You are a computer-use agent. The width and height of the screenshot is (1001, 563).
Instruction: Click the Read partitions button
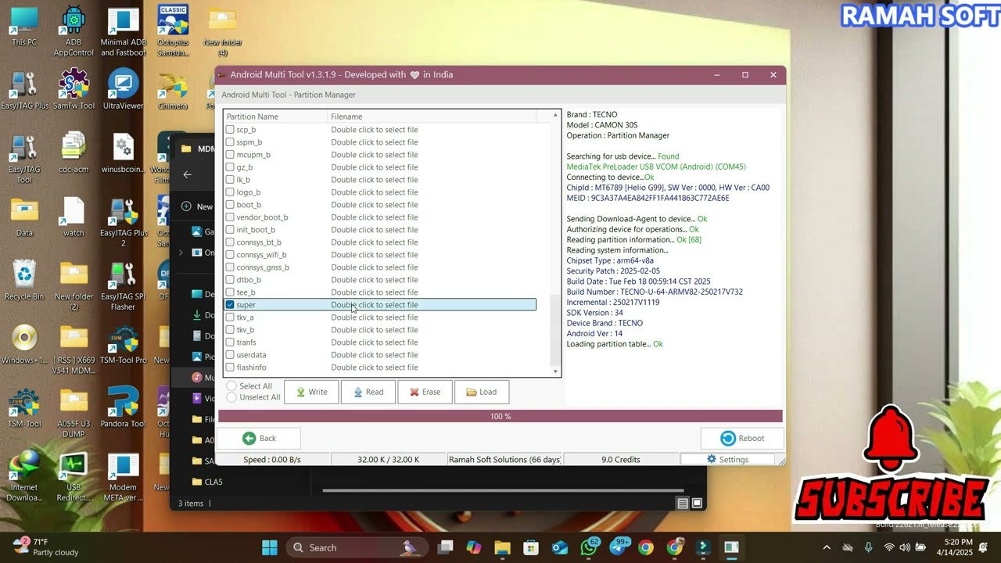click(368, 392)
